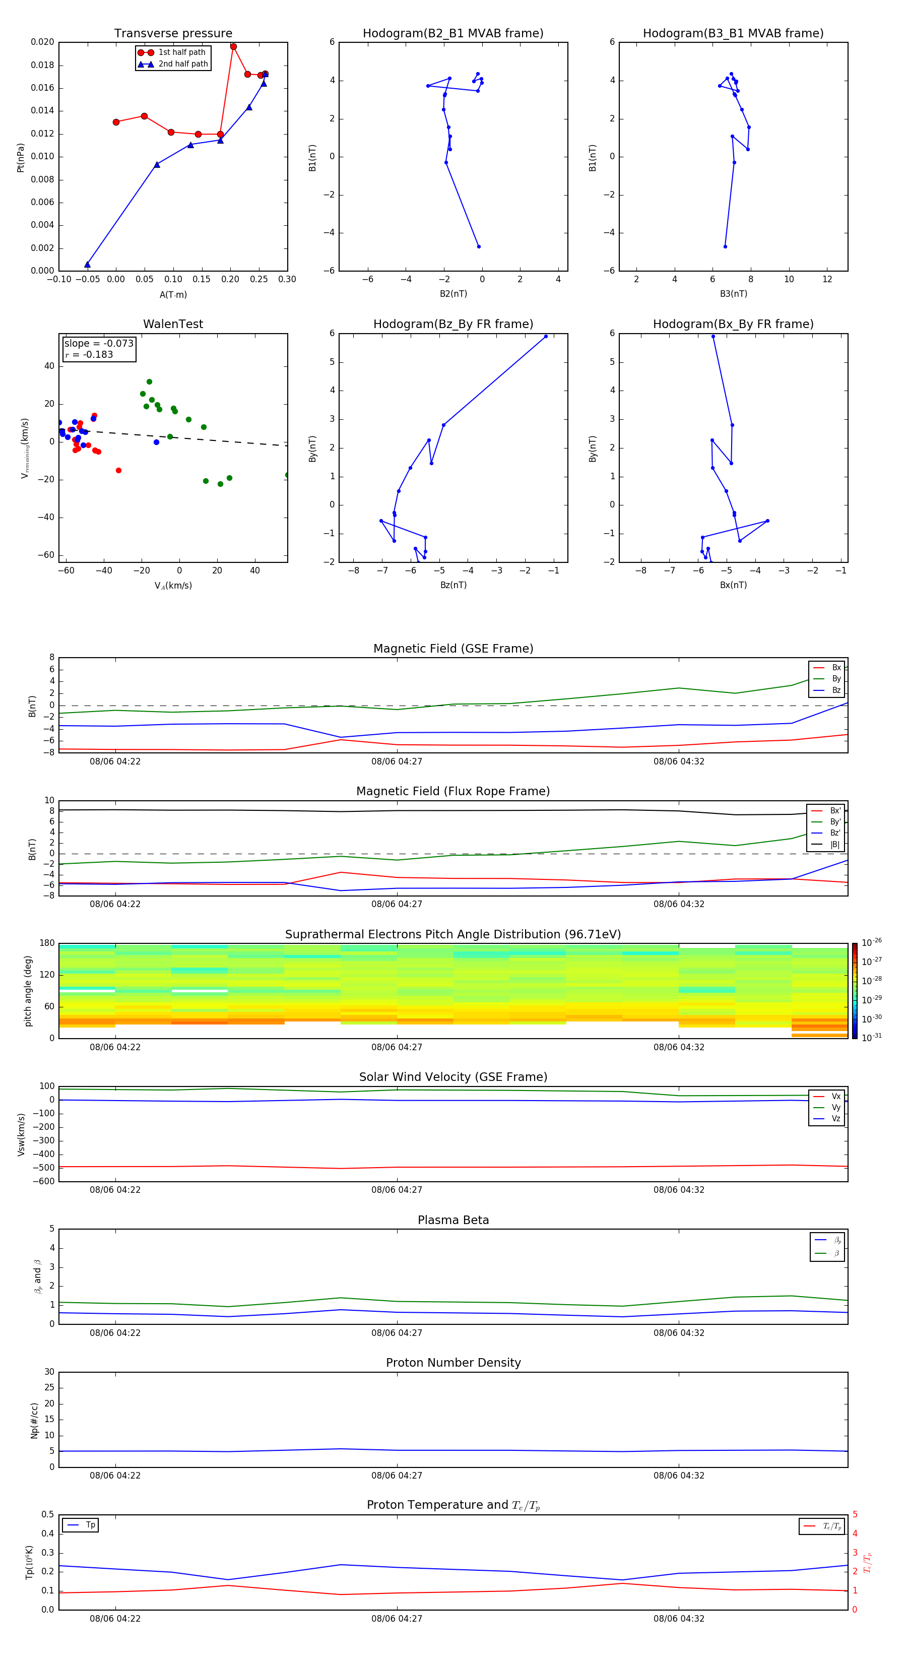Click the 'Np(#/cc)' axis label
The width and height of the screenshot is (907, 1663).
click(x=34, y=1420)
